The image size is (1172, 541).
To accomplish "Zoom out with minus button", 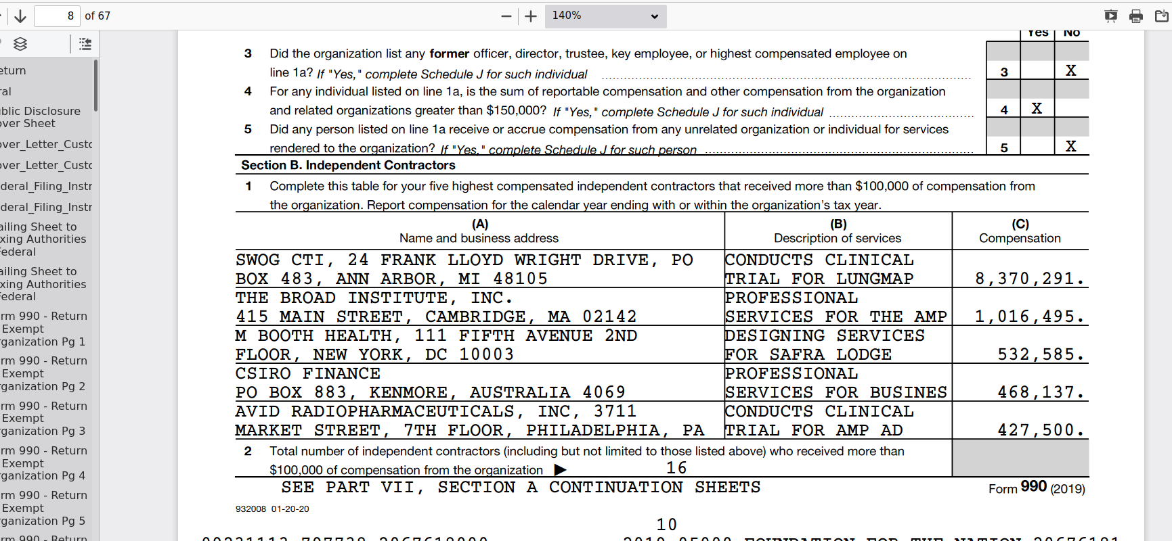I will click(506, 16).
